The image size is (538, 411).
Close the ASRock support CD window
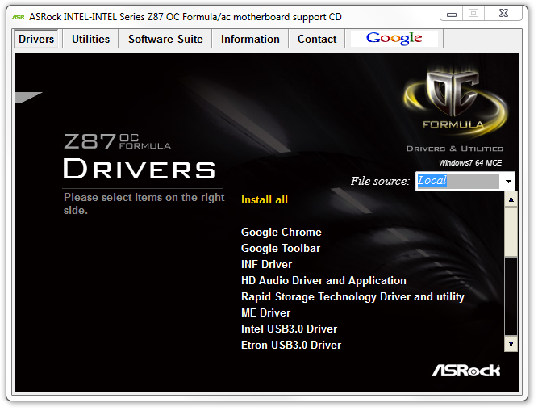(503, 14)
